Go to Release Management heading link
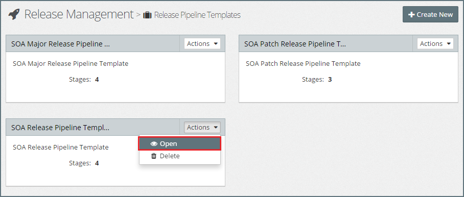The width and height of the screenshot is (464, 197). pos(79,14)
